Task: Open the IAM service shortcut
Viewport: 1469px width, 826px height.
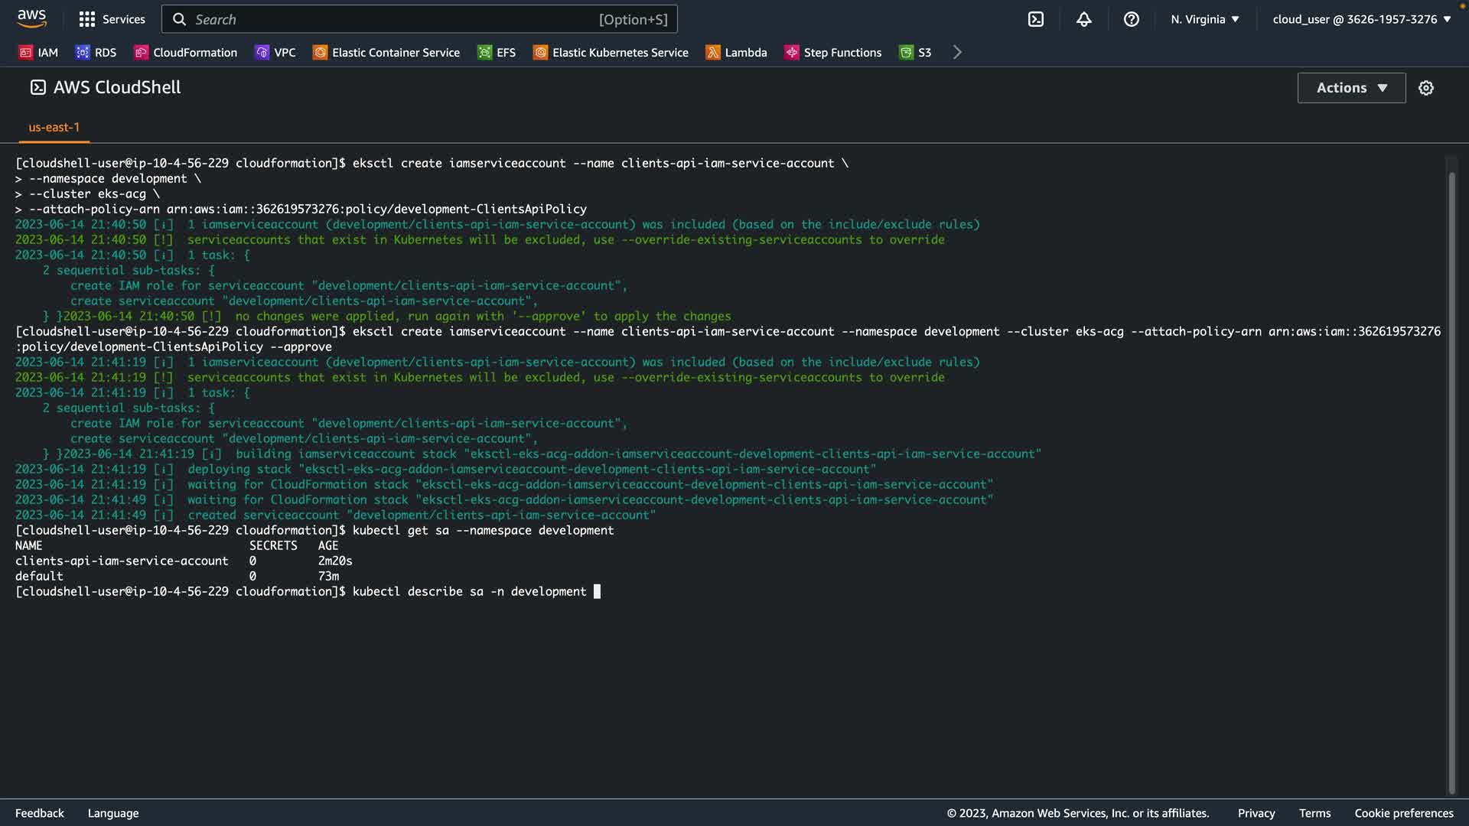Action: (38, 52)
